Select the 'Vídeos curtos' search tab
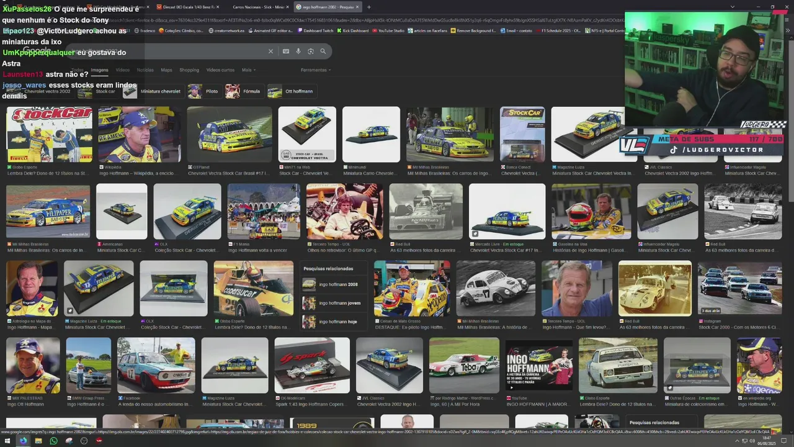This screenshot has width=794, height=447. tap(220, 70)
